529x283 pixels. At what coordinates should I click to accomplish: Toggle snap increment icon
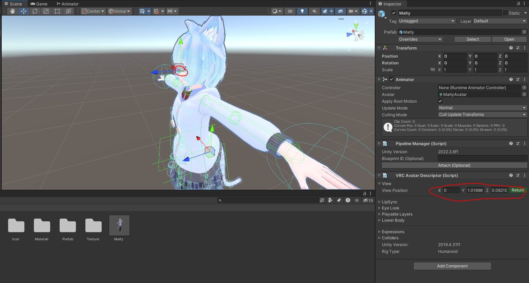click(156, 11)
